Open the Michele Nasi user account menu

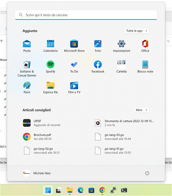[x=37, y=173]
